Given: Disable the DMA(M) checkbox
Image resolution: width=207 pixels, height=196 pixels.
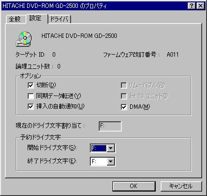Looking at the screenshot, I should 124,107.
